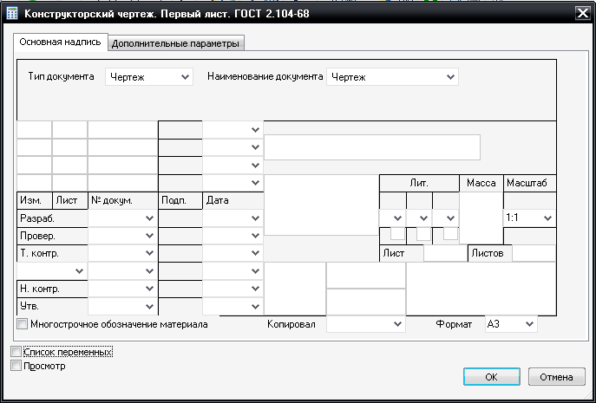Check the third checkbox under Лит.

pyautogui.click(x=450, y=234)
